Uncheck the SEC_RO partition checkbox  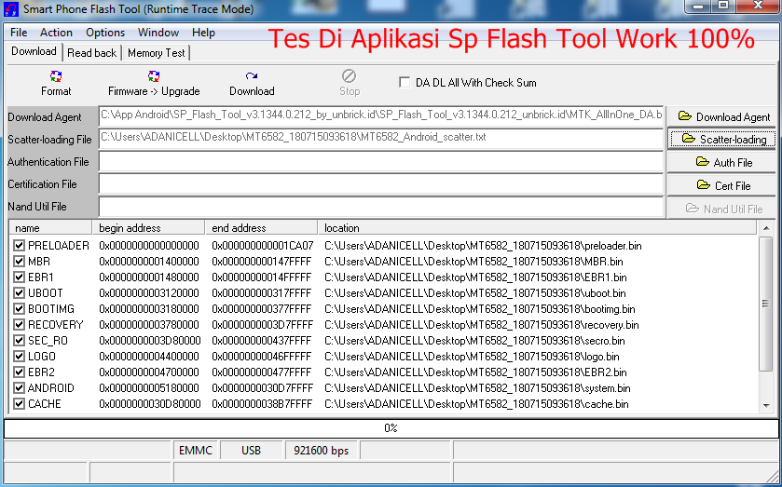click(x=19, y=341)
